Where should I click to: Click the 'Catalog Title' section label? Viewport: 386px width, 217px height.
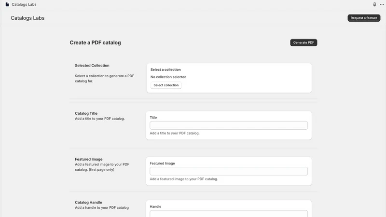(86, 113)
